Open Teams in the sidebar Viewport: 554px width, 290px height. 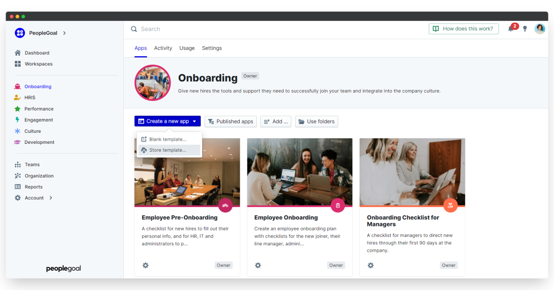[x=32, y=165]
